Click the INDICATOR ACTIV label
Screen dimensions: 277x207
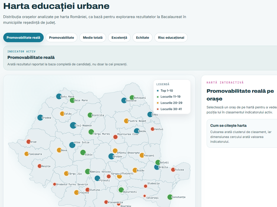pyautogui.click(x=21, y=51)
